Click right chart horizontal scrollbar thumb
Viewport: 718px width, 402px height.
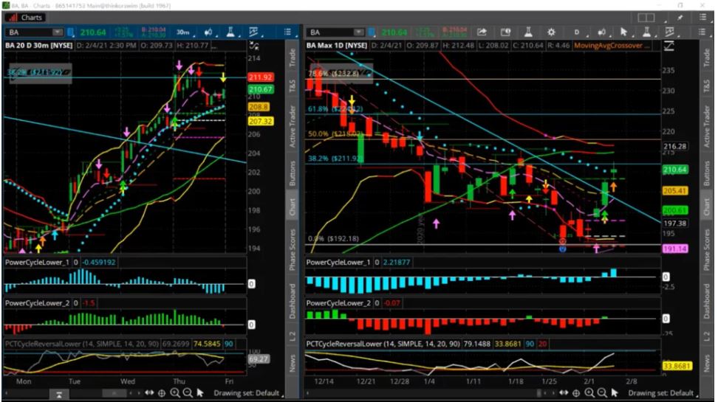(540, 393)
